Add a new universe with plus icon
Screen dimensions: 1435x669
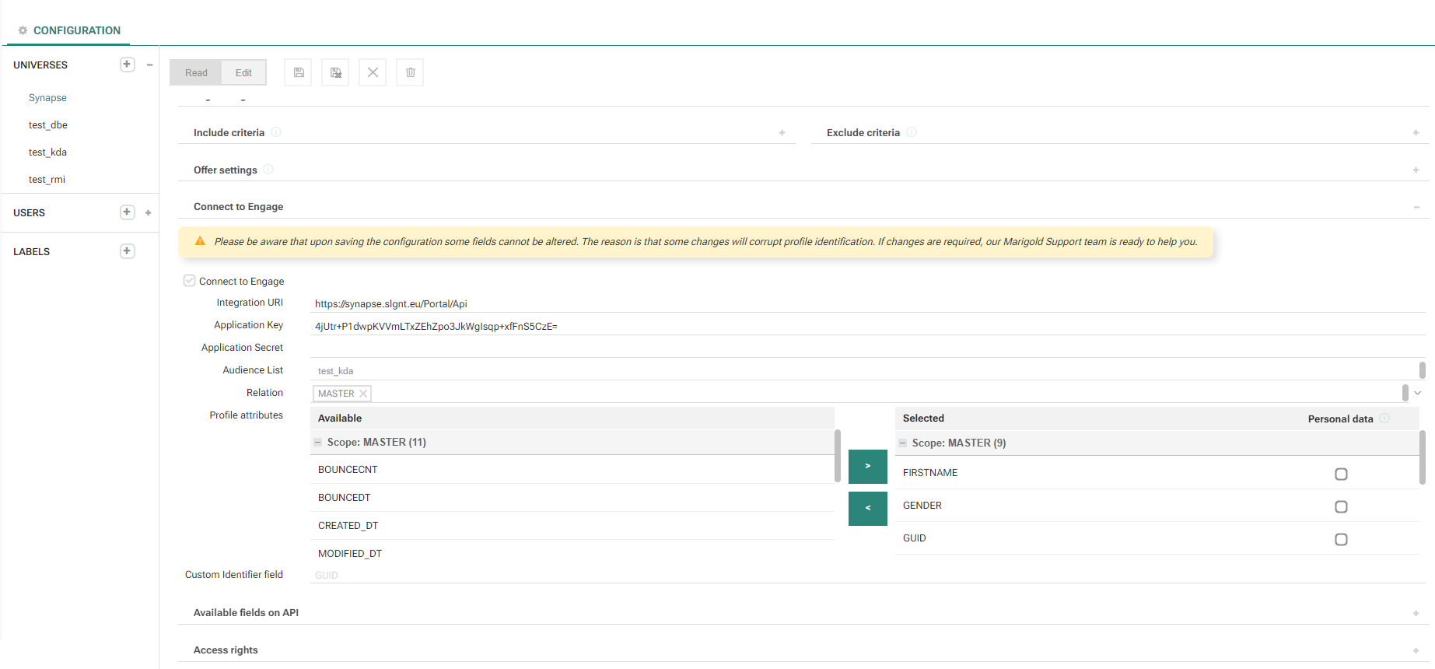click(128, 65)
